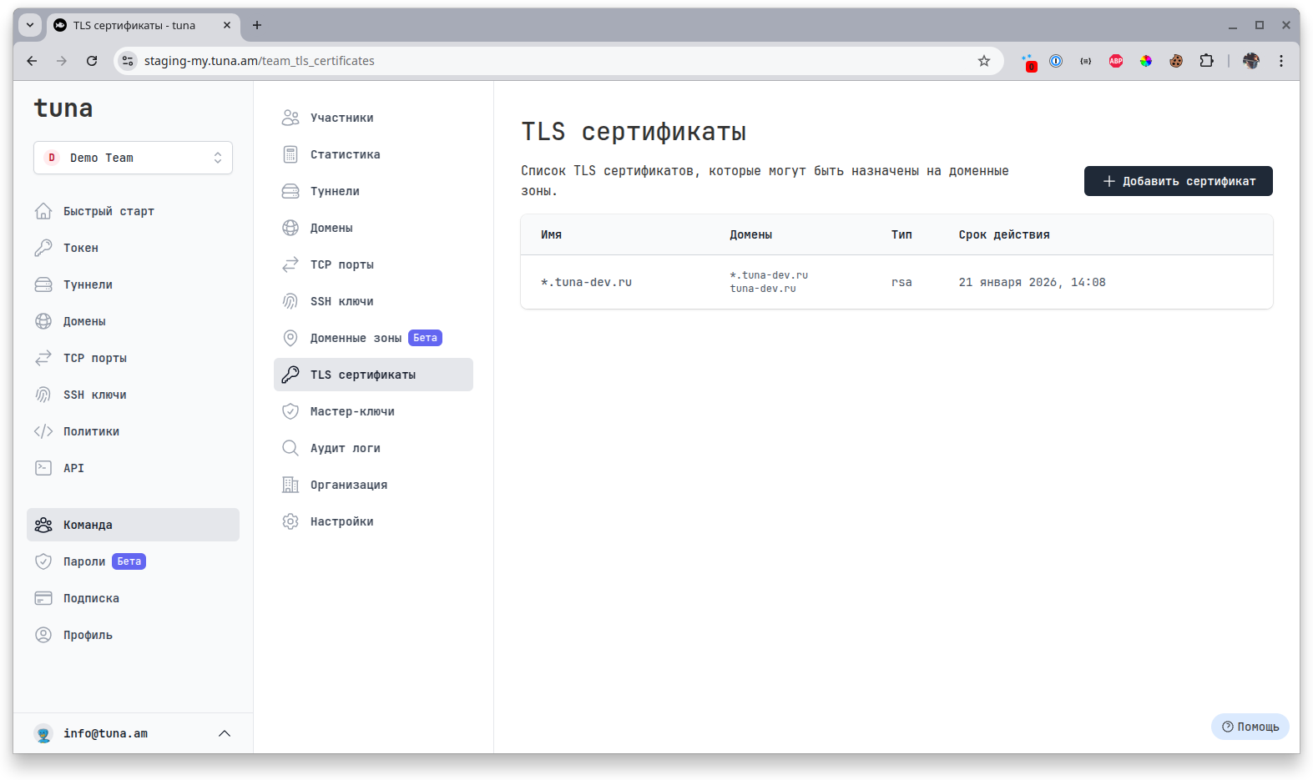Image resolution: width=1313 pixels, height=780 pixels.
Task: Click the info@tuna.am avatar
Action: point(43,733)
